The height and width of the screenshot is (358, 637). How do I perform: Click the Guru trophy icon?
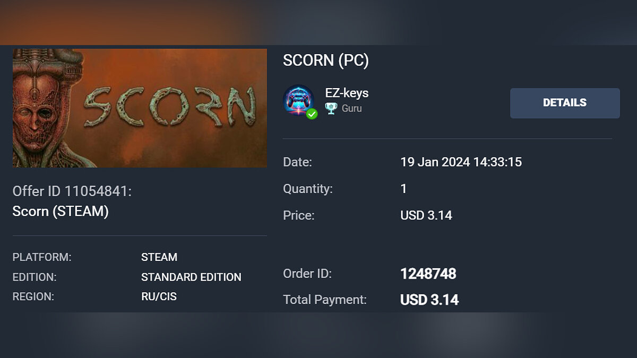[331, 109]
